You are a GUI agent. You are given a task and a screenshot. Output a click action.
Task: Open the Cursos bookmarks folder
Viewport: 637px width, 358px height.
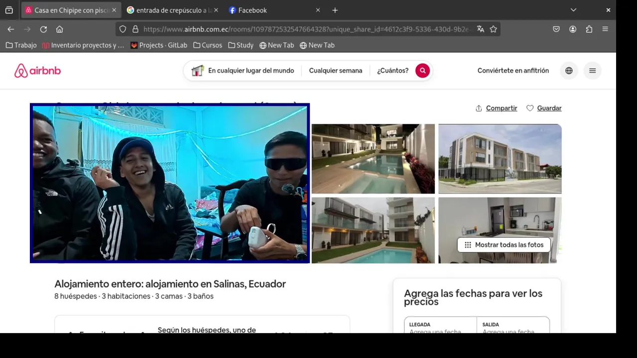[208, 45]
